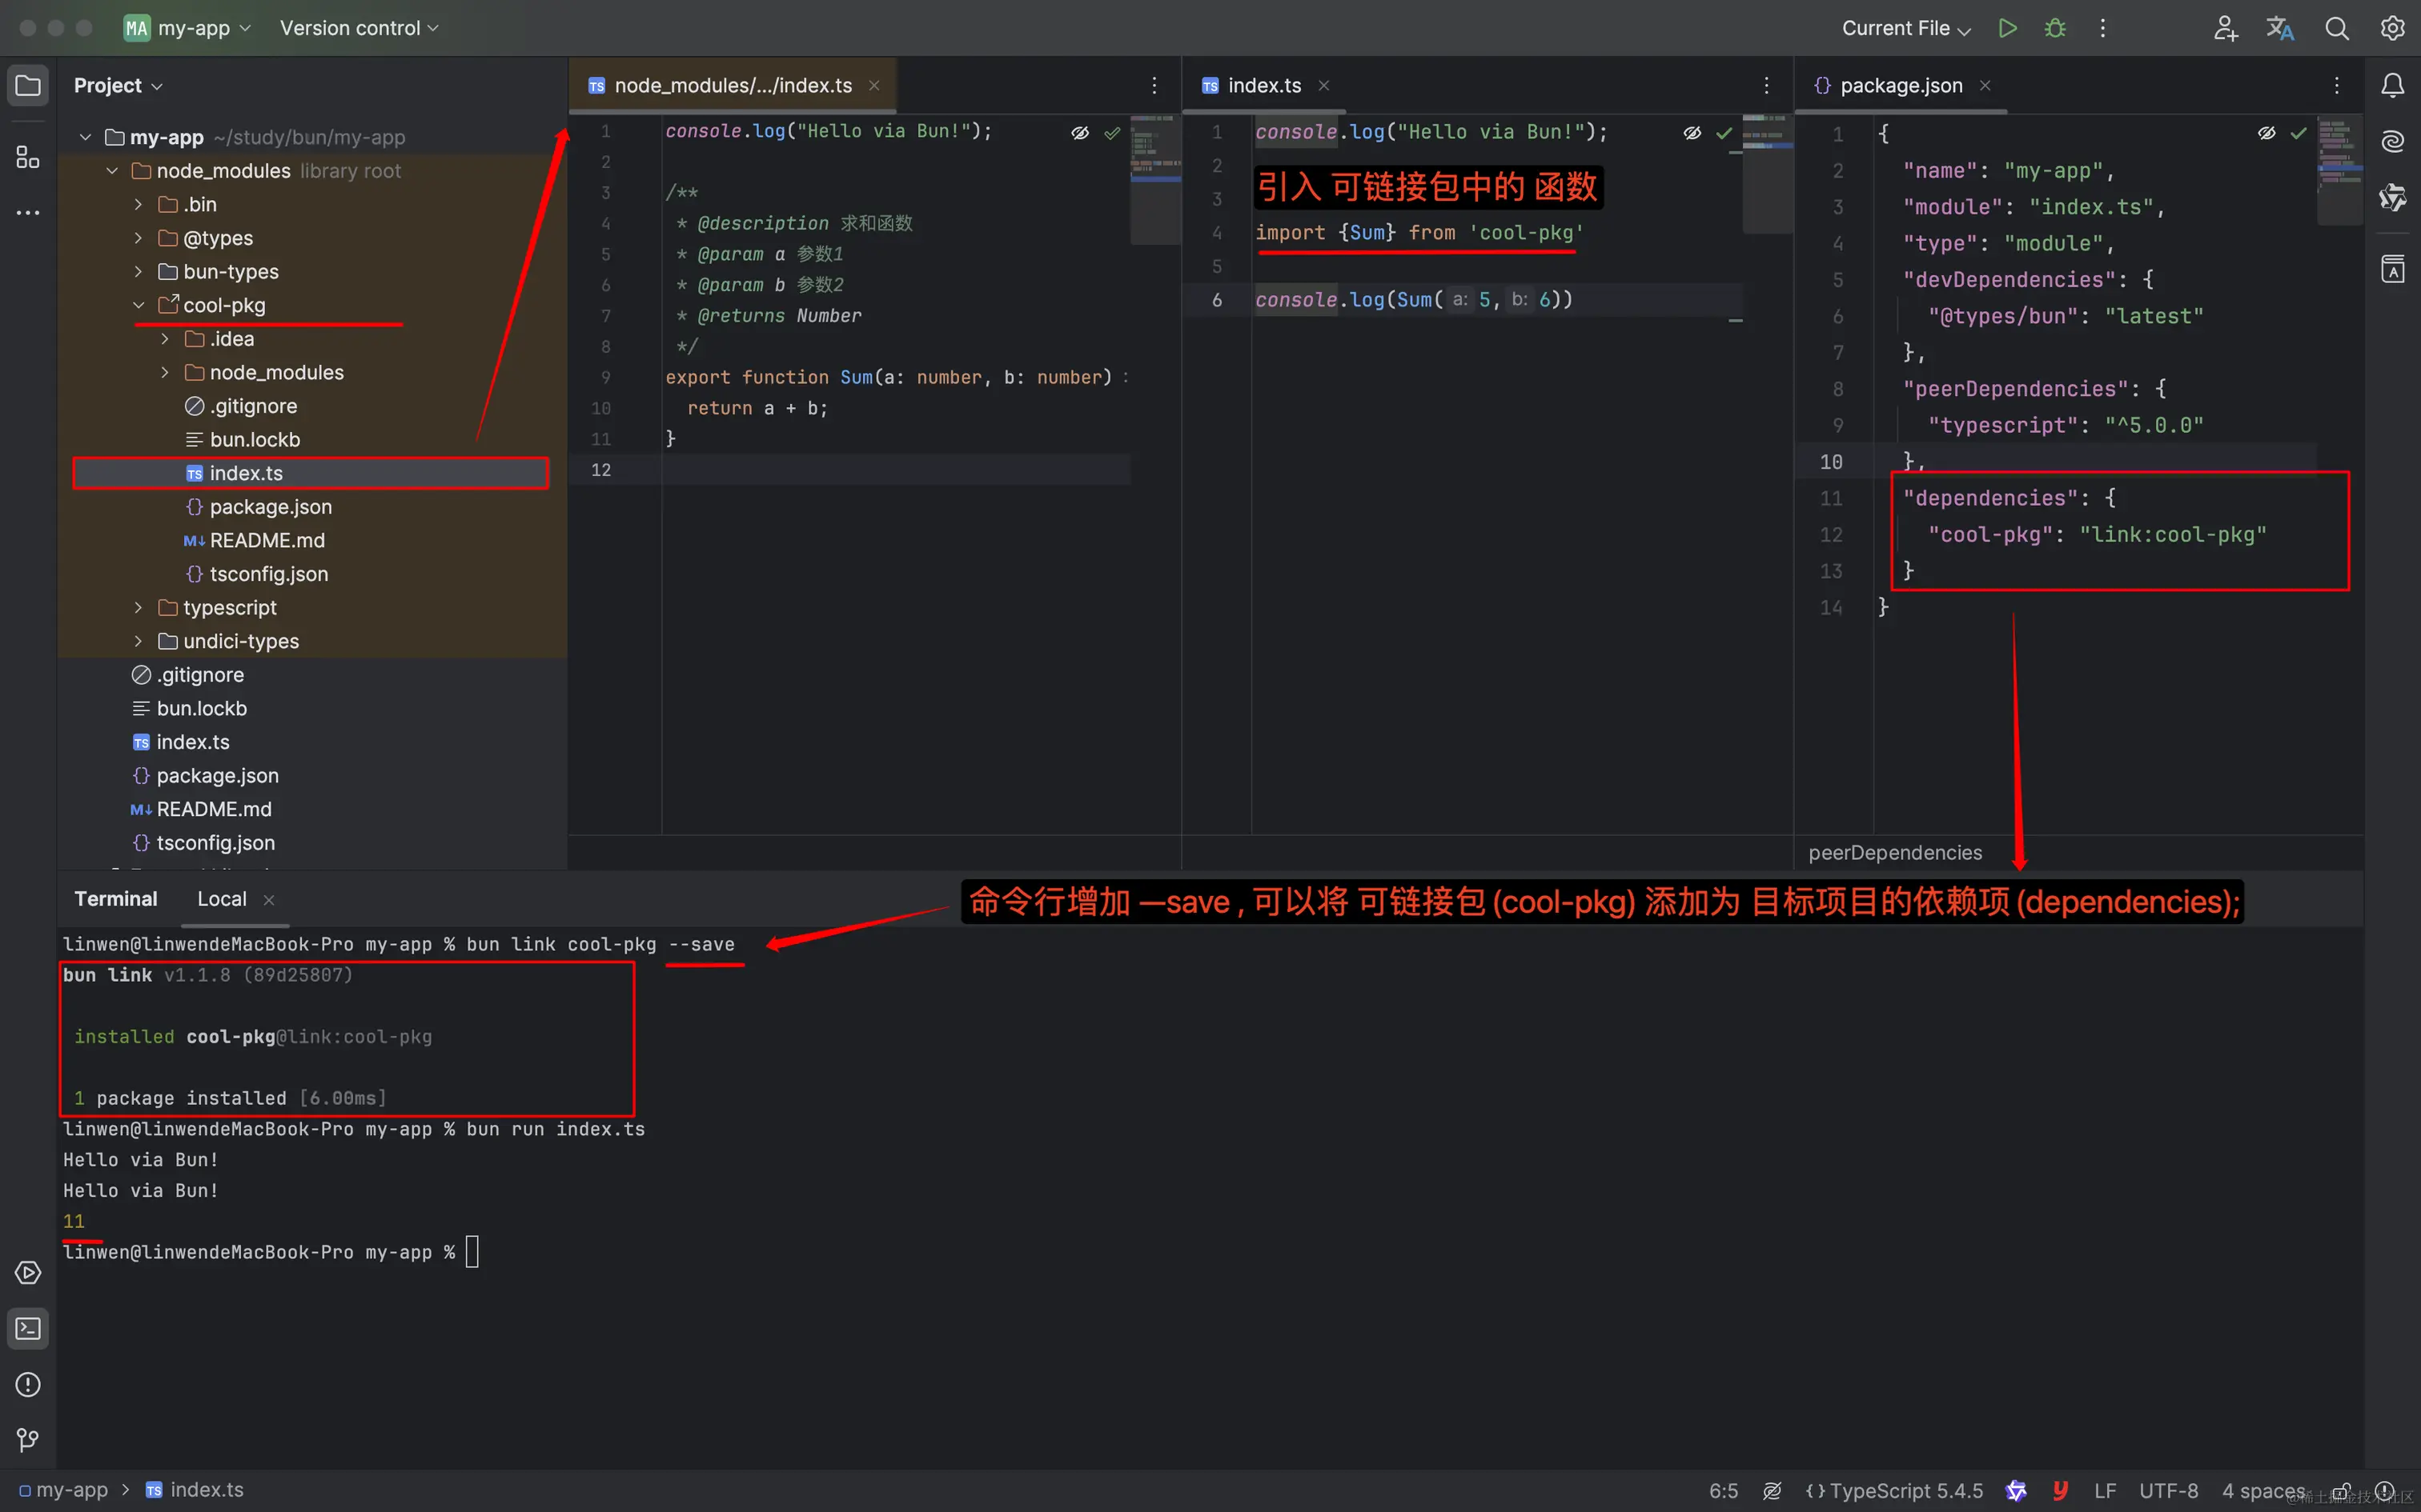Run the current file with Run icon

click(2007, 28)
